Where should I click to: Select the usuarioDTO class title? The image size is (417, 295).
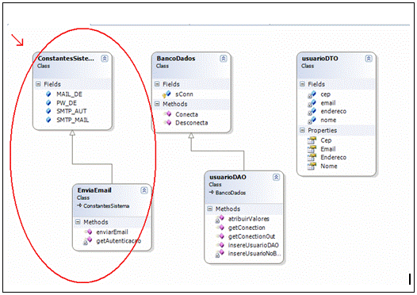point(320,59)
